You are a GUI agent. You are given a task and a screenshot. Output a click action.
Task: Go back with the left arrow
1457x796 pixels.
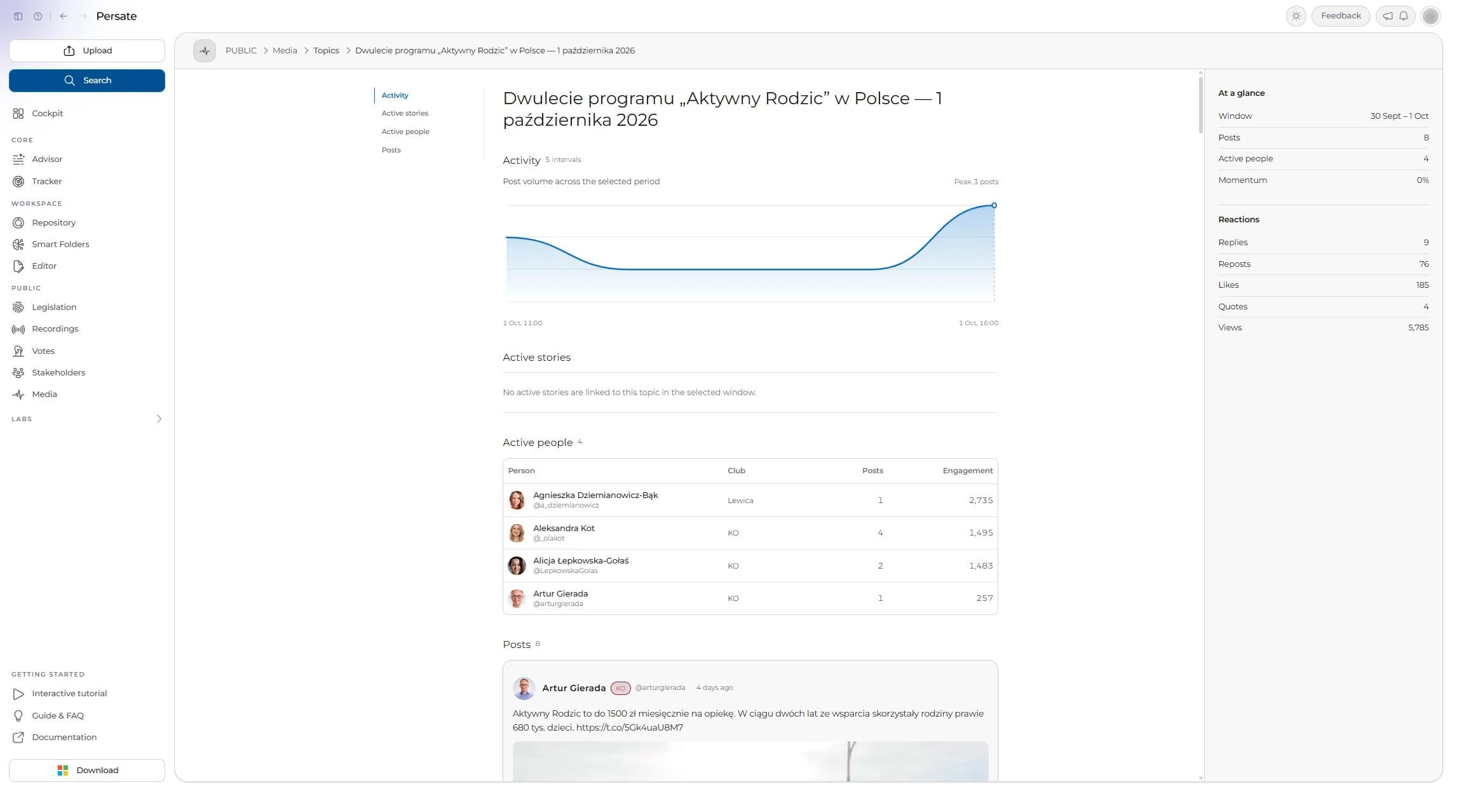pos(64,17)
